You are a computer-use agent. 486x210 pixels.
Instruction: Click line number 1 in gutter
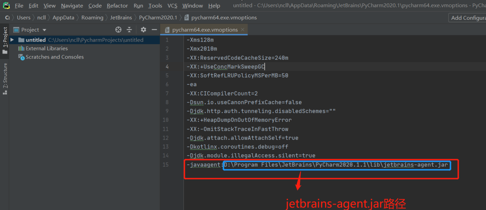click(x=167, y=40)
